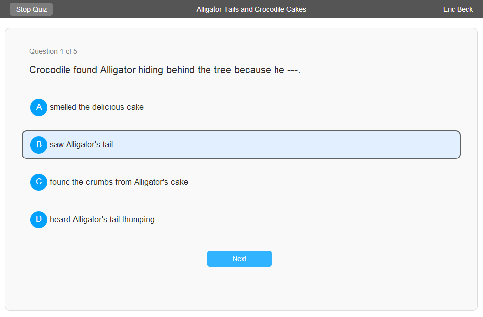483x317 pixels.
Task: Choose the blue B circle icon
Action: [39, 145]
